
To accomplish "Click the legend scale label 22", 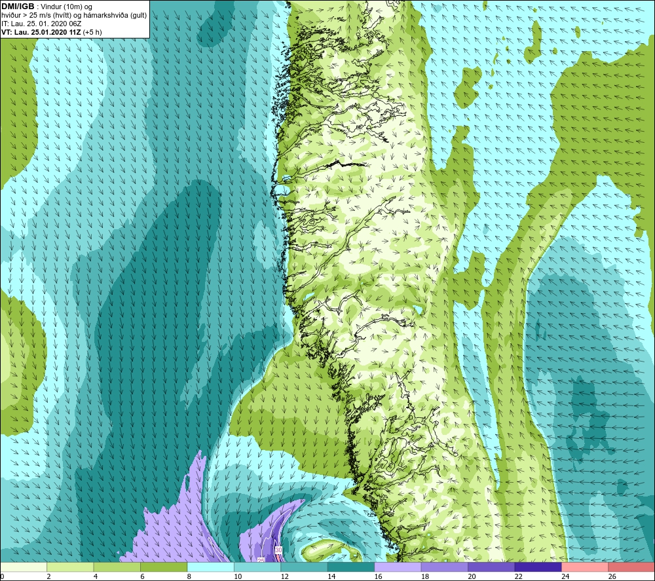I will (518, 577).
